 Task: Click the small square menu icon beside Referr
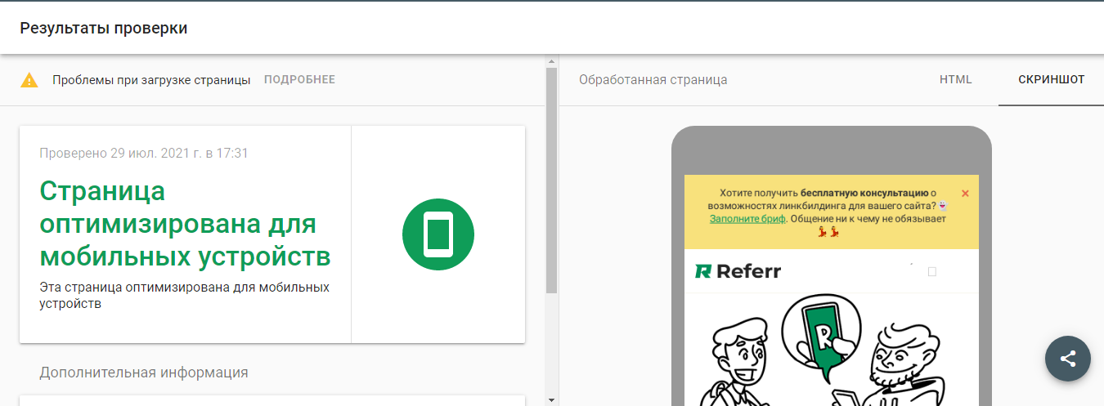coord(931,272)
